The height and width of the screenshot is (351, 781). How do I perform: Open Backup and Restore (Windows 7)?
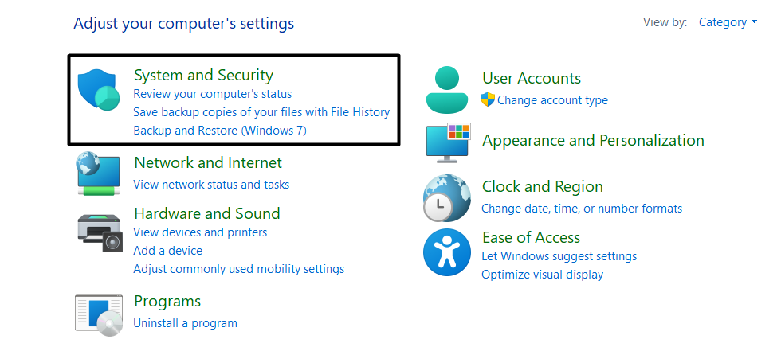pos(220,130)
